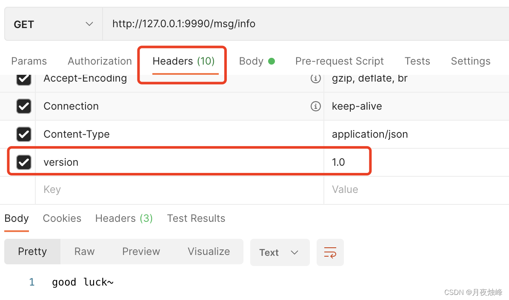Open the Pre-request Script tab
The height and width of the screenshot is (300, 509).
pyautogui.click(x=339, y=61)
